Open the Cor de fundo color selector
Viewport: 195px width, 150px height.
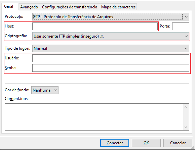[45, 90]
